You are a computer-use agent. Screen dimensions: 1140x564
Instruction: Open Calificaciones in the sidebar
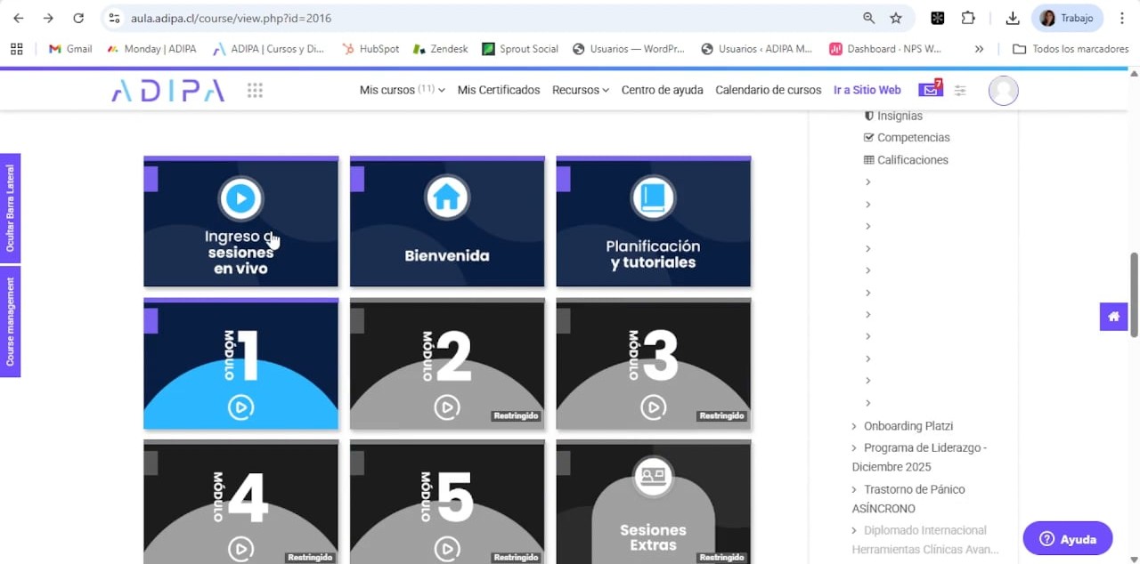pos(906,160)
